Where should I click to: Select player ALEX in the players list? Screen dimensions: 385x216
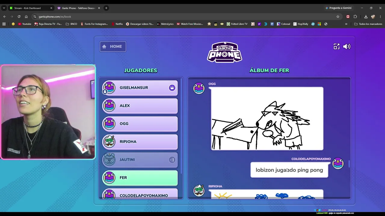coord(140,106)
